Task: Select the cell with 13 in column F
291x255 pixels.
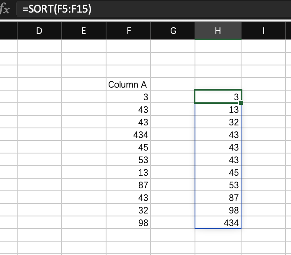Action: tap(128, 173)
